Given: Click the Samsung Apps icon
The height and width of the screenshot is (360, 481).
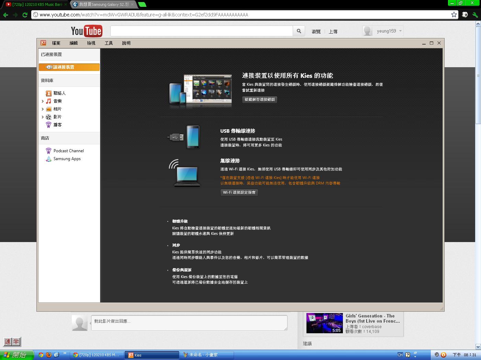Looking at the screenshot, I should (x=48, y=159).
